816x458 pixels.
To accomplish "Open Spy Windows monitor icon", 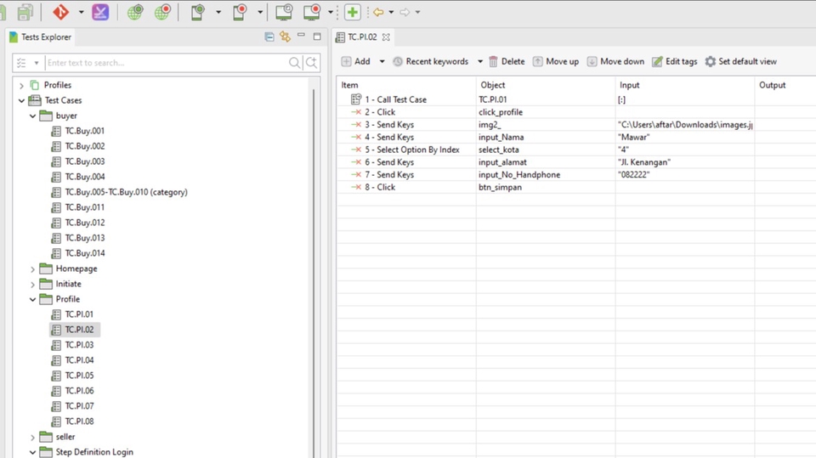I will tap(284, 12).
